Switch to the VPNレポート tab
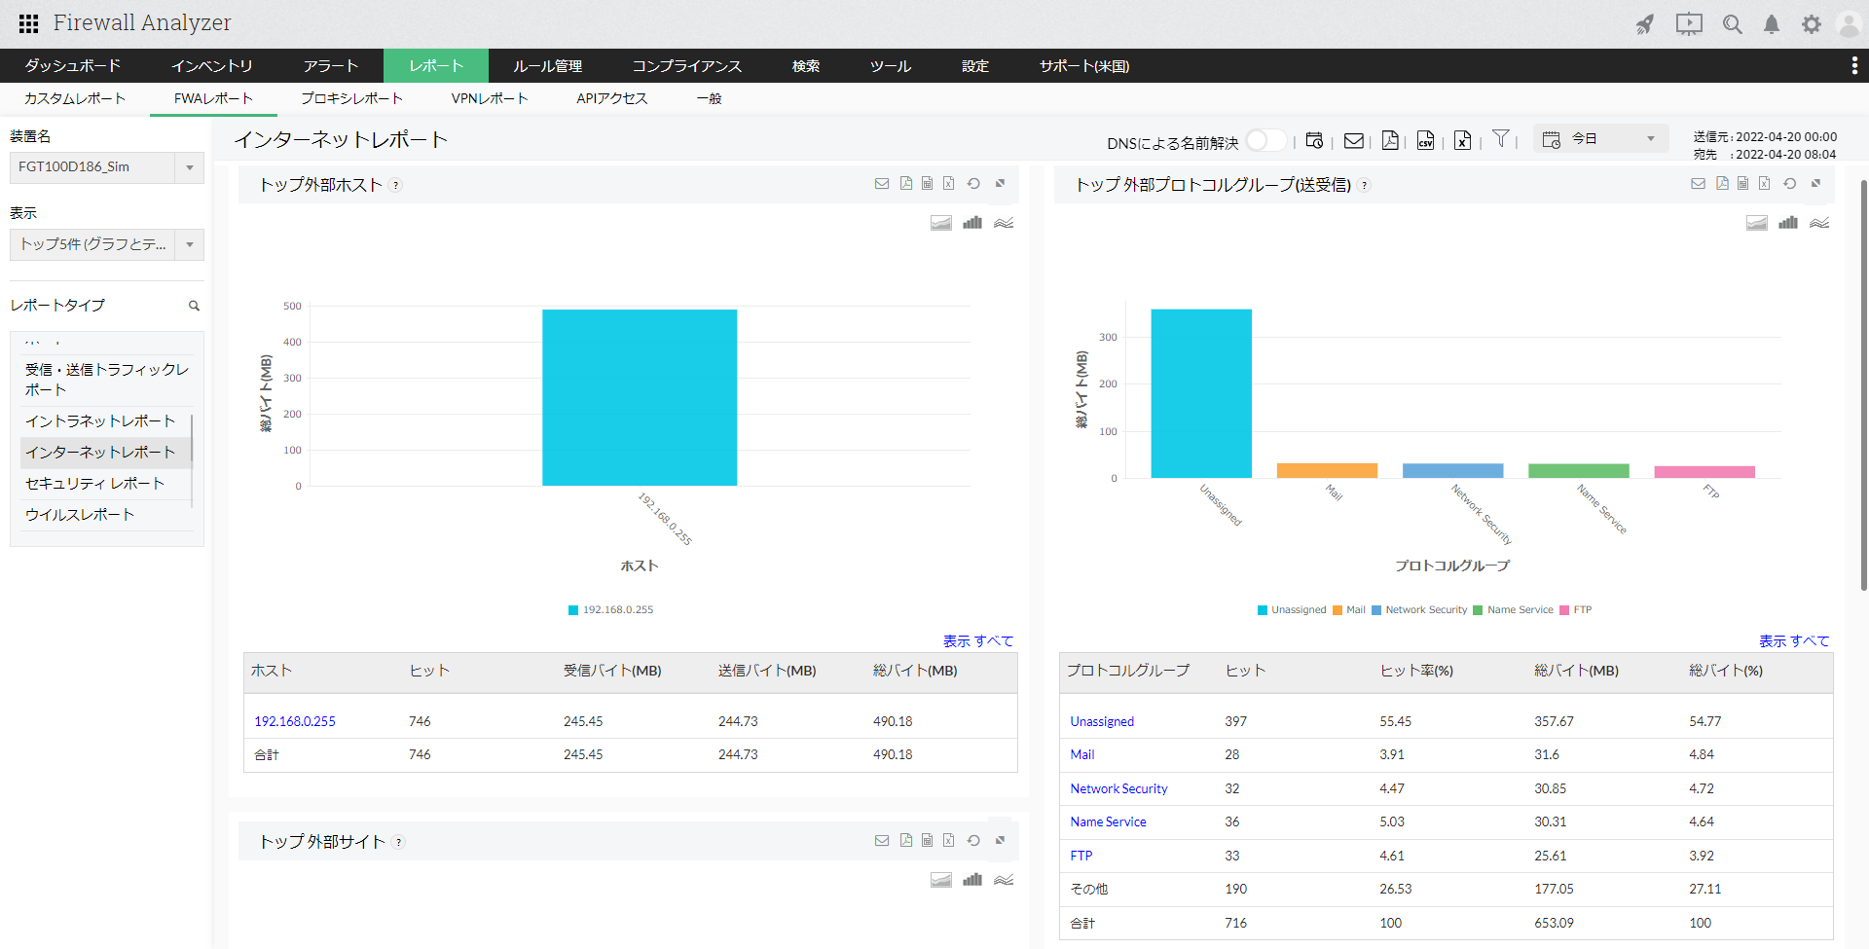The image size is (1869, 949). [x=489, y=98]
